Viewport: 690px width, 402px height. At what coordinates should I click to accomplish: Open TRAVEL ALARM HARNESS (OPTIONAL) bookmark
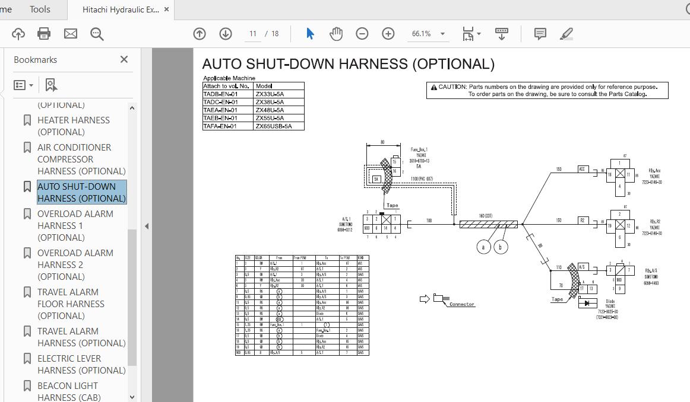[81, 337]
